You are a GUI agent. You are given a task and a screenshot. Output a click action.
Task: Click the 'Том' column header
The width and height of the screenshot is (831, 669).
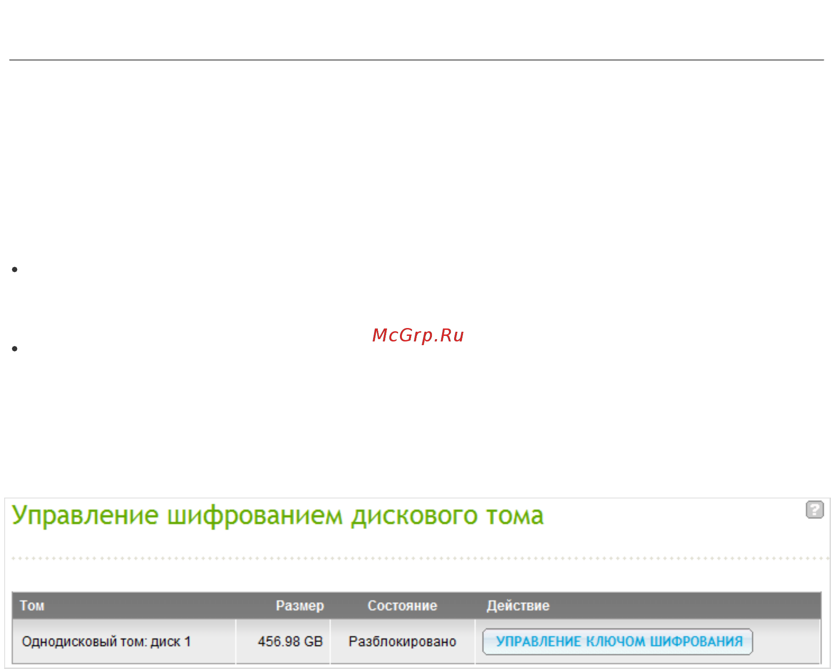[32, 606]
